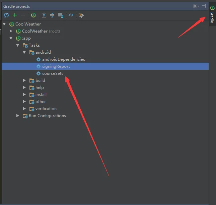Viewport: 216px width, 205px height.
Task: Expand CoolWeather (root) node
Action: pos(11,31)
